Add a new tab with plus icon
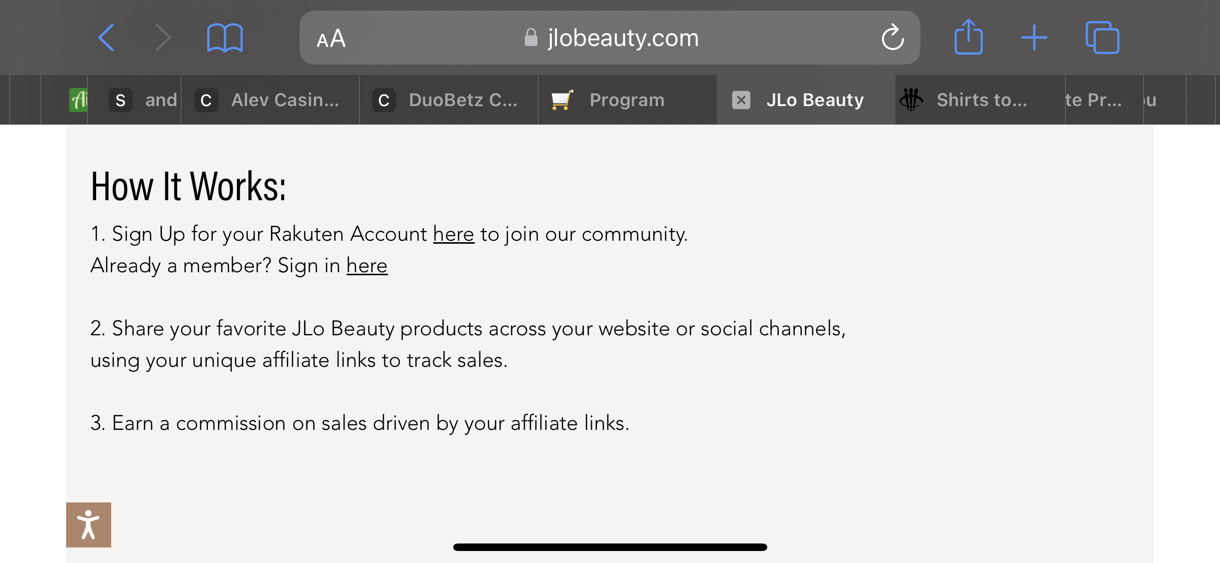The height and width of the screenshot is (563, 1220). (x=1034, y=38)
